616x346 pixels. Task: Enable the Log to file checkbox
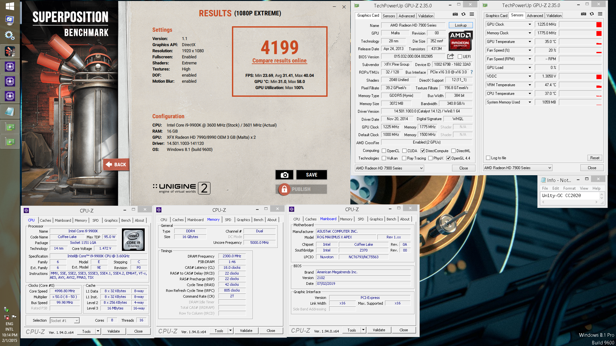point(488,158)
